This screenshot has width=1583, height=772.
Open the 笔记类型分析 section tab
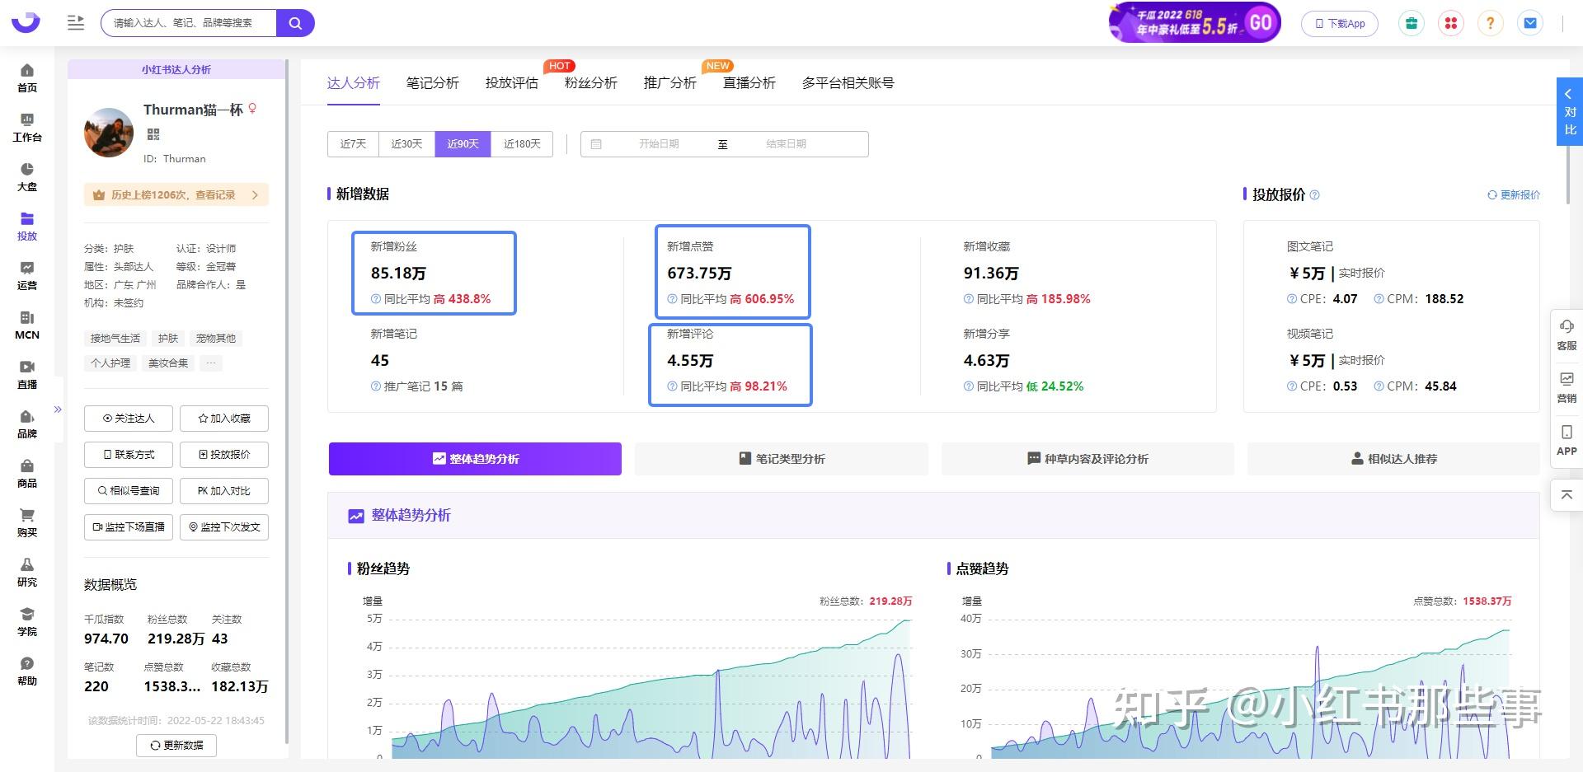tap(782, 459)
